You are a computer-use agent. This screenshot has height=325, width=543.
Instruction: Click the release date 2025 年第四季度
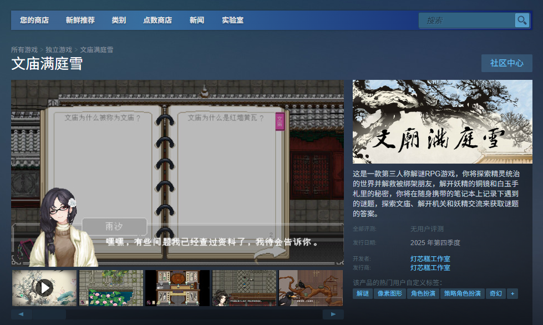[x=435, y=242]
